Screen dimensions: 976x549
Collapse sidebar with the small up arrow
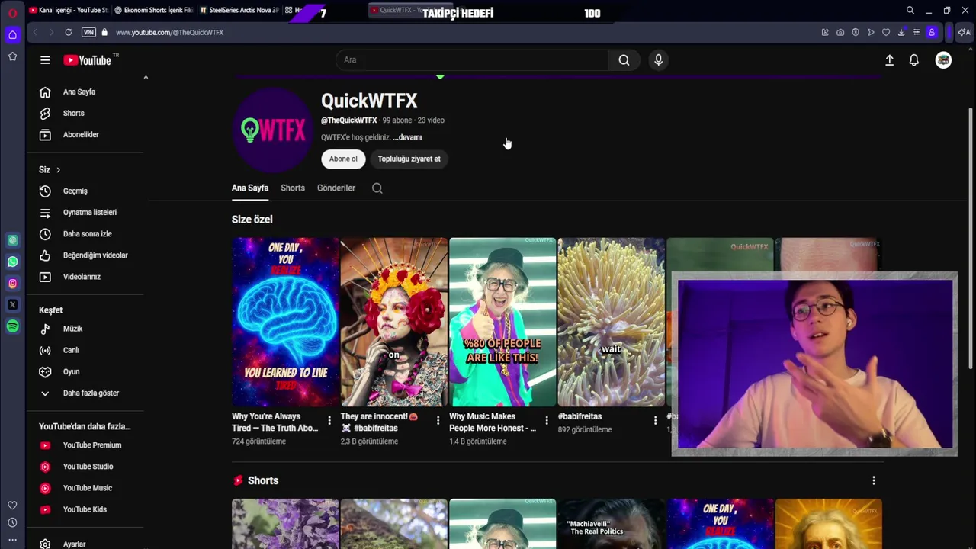click(x=146, y=77)
